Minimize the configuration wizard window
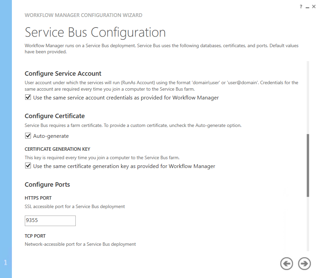 tap(307, 7)
